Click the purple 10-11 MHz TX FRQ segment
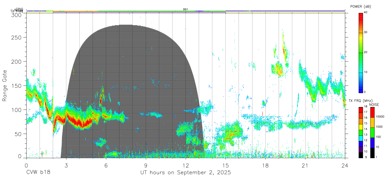This screenshot has width=388, height=179. 361,149
